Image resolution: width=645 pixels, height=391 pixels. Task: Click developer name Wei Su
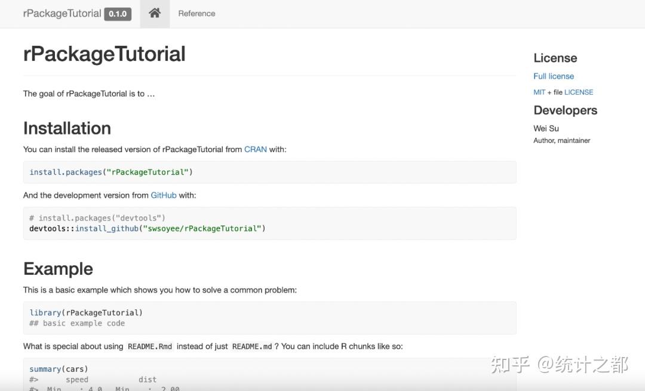pyautogui.click(x=546, y=128)
